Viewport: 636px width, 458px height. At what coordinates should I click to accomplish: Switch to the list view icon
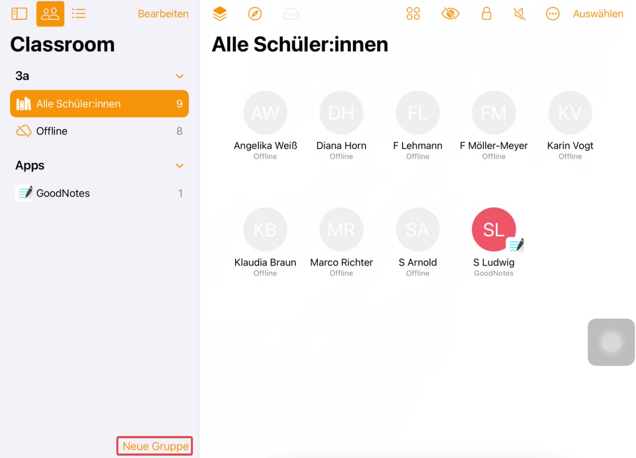pyautogui.click(x=79, y=14)
